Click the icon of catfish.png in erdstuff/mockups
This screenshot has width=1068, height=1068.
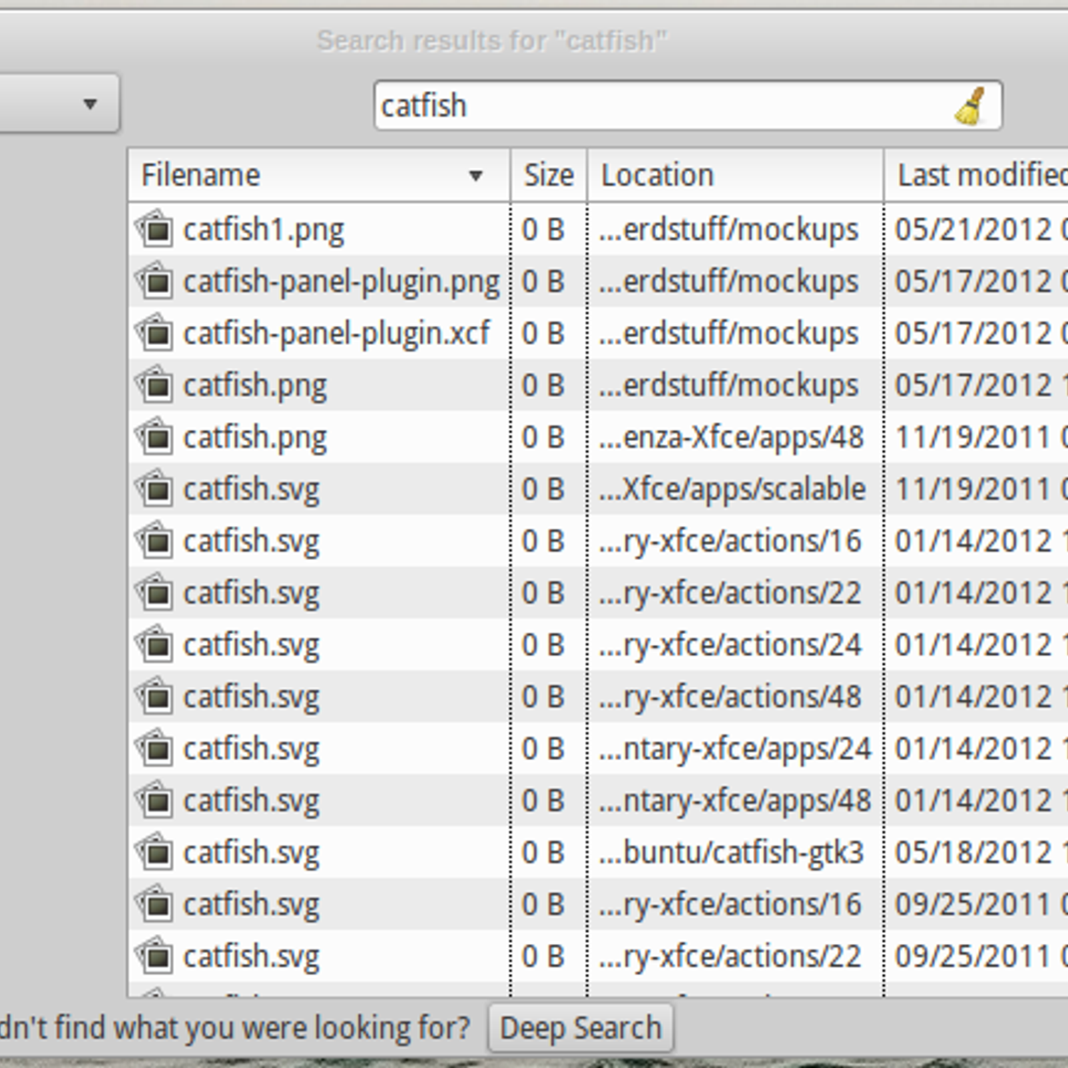155,385
